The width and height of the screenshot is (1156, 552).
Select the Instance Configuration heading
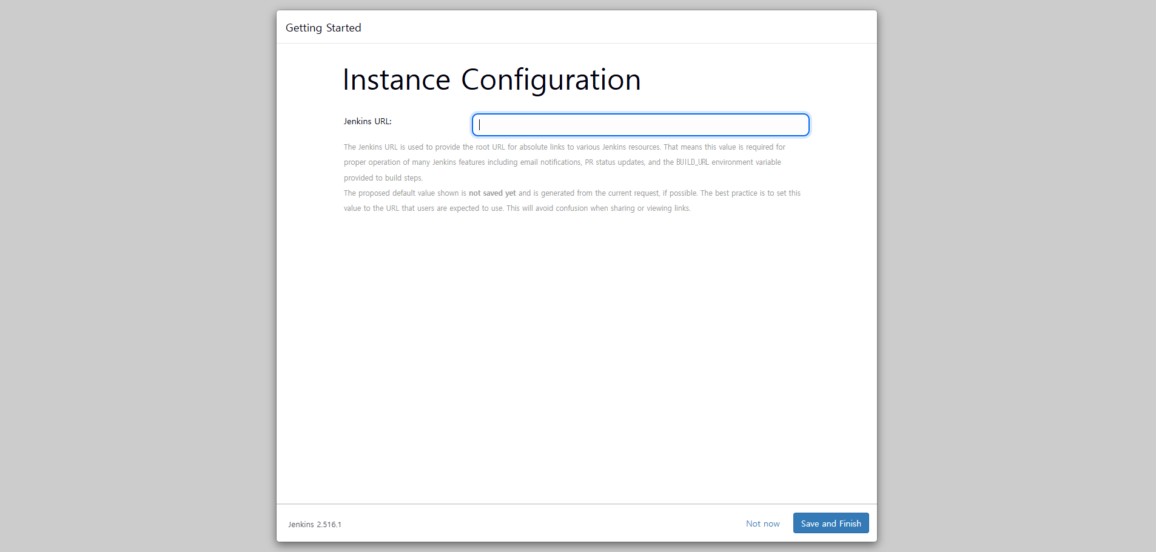click(492, 80)
